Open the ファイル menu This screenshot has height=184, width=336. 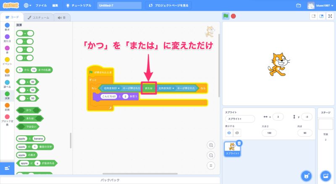pos(41,6)
